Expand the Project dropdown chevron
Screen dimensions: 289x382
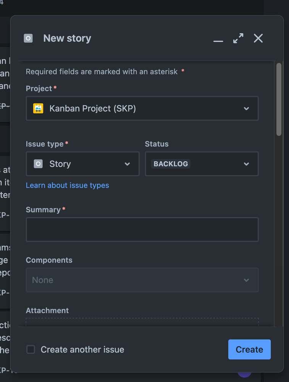click(x=246, y=109)
